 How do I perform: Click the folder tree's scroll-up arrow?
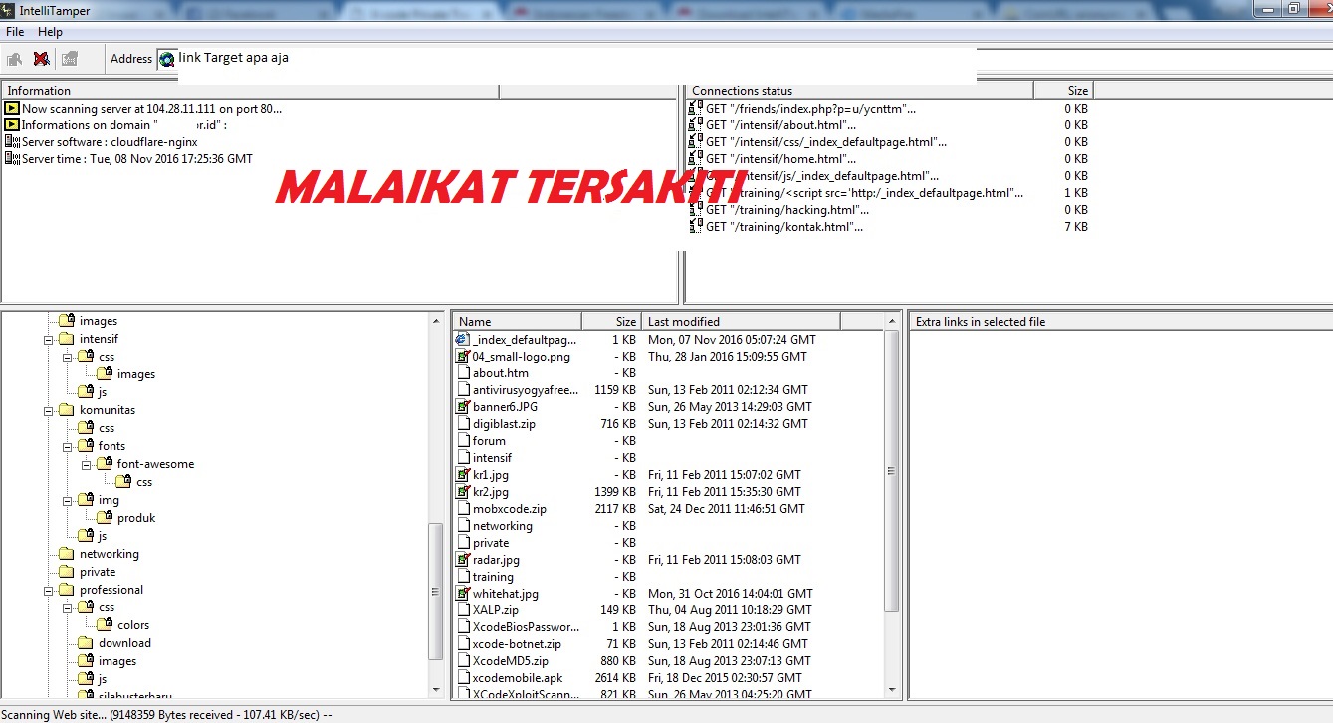pos(436,321)
